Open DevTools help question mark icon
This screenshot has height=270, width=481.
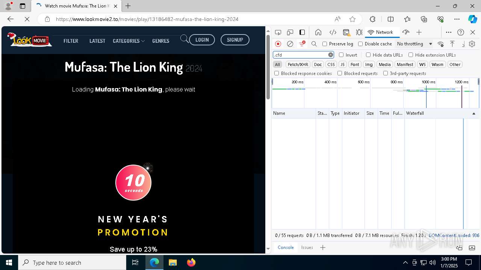(x=461, y=32)
